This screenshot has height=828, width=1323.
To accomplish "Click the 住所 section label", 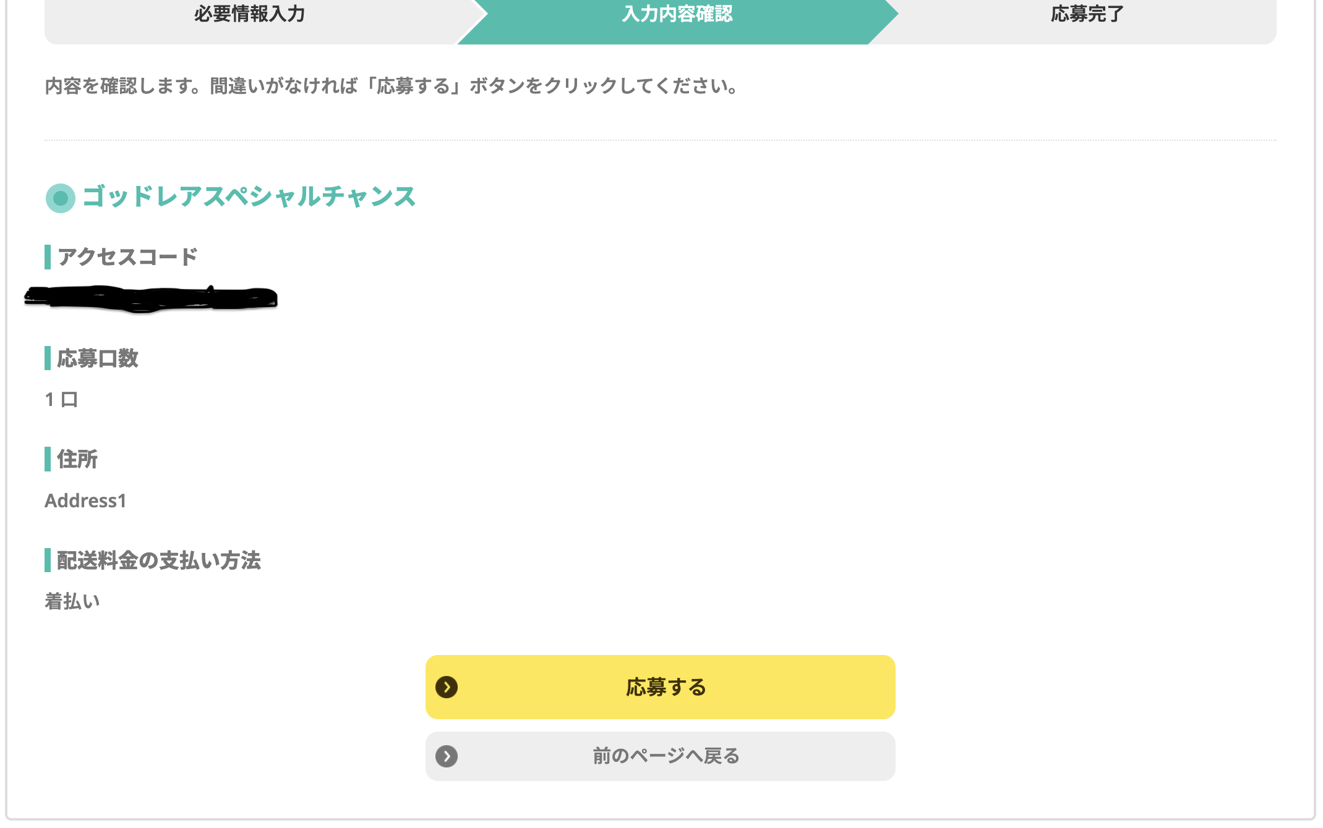I will coord(77,459).
